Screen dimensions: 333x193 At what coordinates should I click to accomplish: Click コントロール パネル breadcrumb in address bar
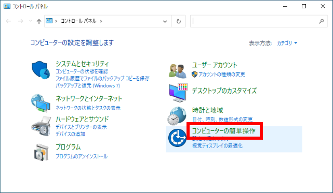pos(78,21)
